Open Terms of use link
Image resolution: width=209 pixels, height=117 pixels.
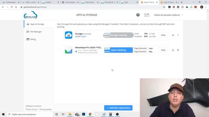[x=31, y=109]
